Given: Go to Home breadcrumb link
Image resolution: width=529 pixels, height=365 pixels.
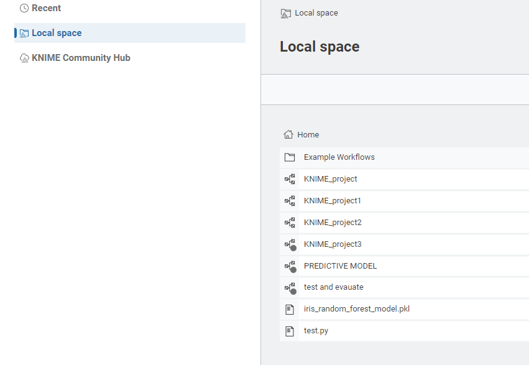Looking at the screenshot, I should (x=308, y=134).
